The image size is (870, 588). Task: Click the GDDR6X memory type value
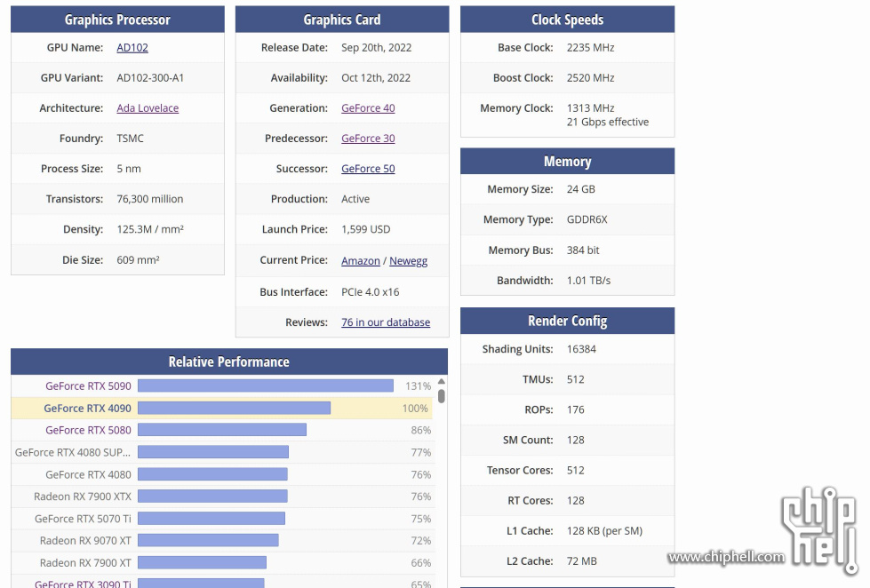pyautogui.click(x=587, y=219)
